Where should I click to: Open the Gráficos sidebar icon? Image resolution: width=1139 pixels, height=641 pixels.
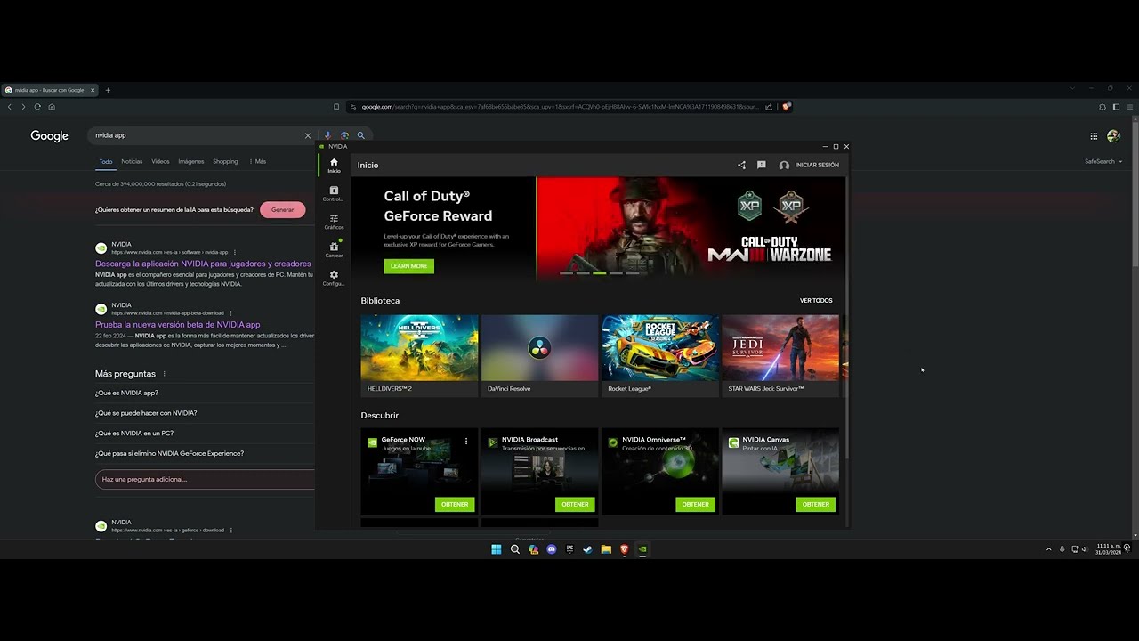click(x=334, y=222)
